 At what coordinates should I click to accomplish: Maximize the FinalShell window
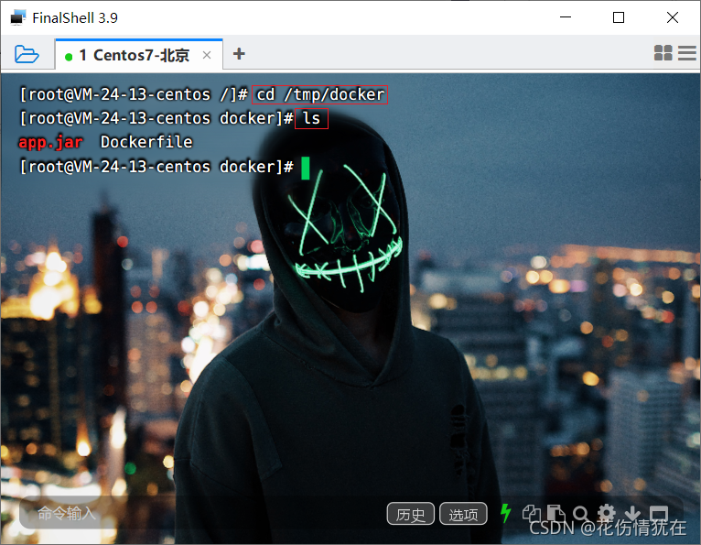point(619,17)
